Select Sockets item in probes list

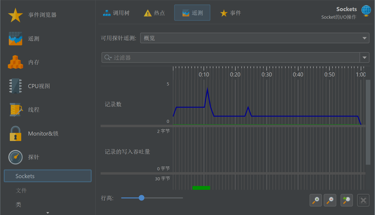tap(48, 176)
